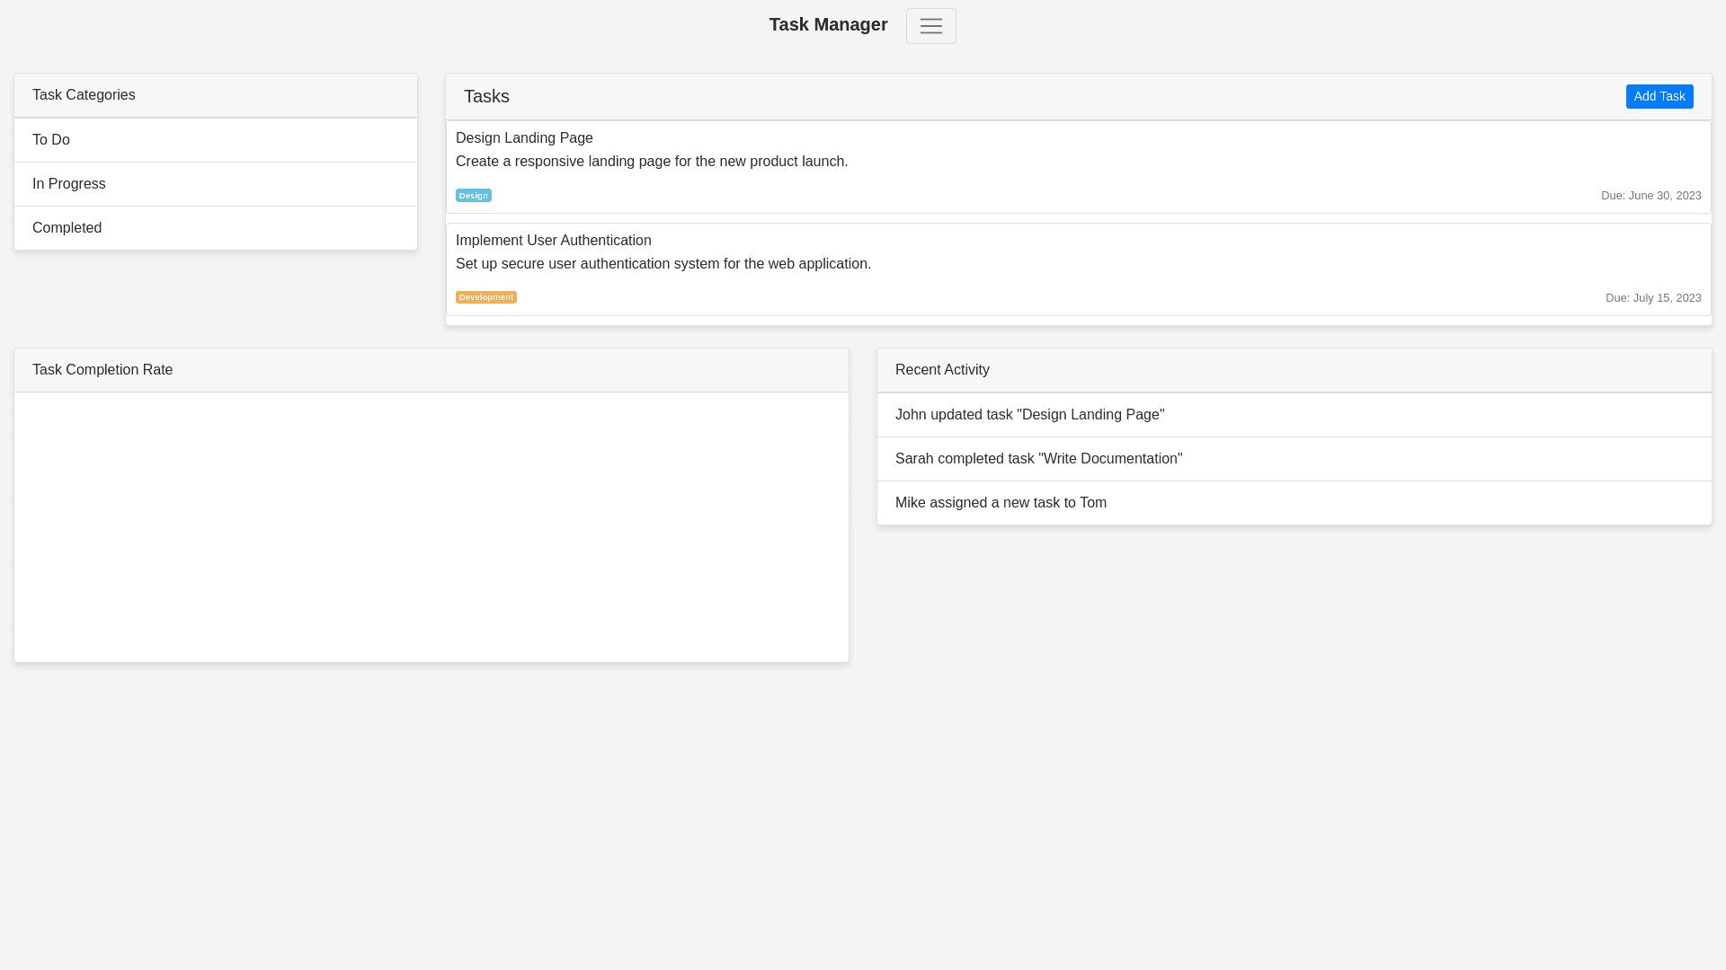Screen dimensions: 1726x970
Task: Click the Add Task button
Action: pos(1659,96)
